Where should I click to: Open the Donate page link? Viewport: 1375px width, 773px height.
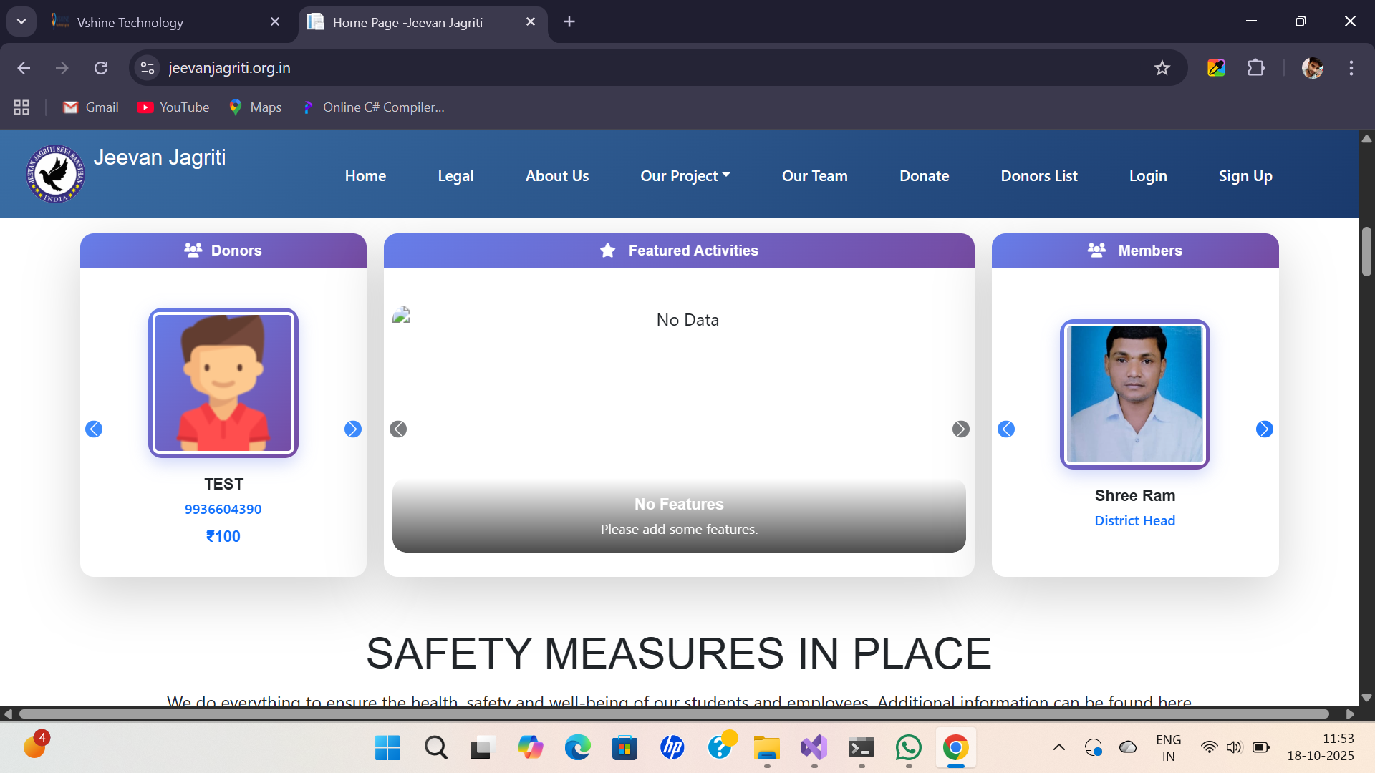click(924, 176)
